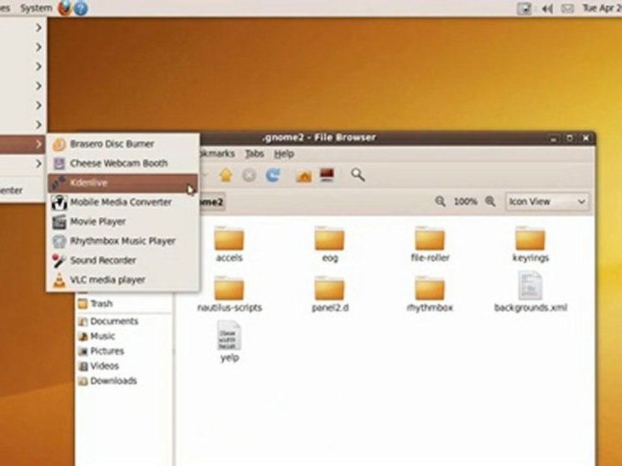Click the Sound Recorder microphone icon

point(59,260)
